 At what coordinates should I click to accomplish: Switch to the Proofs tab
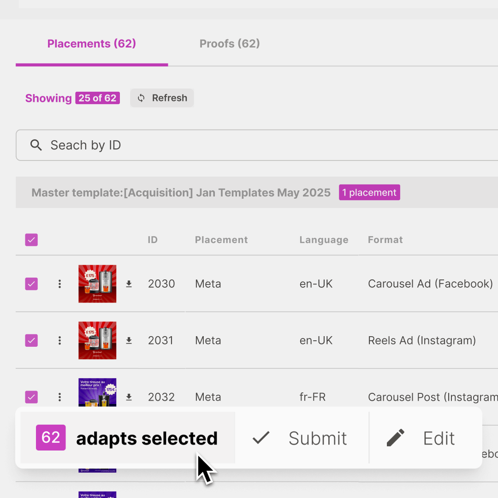(x=230, y=44)
